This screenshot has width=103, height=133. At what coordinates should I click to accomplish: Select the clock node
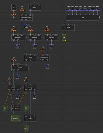34,7
